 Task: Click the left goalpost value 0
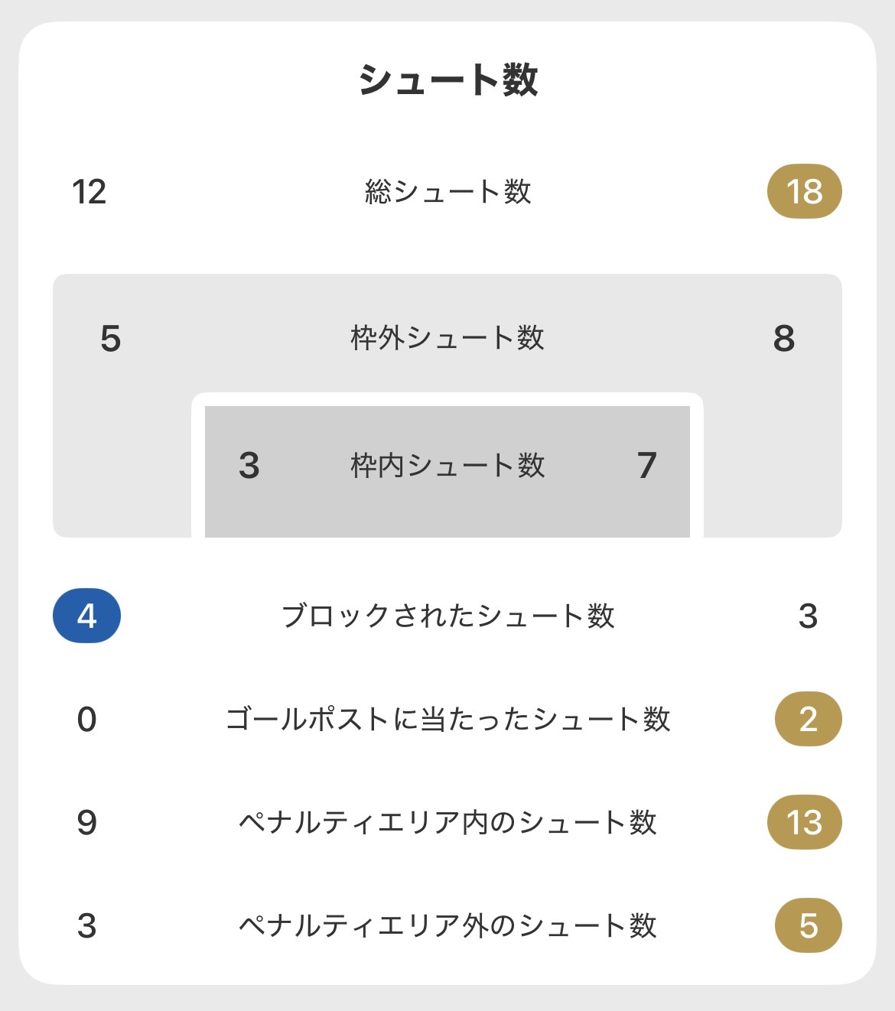tap(86, 719)
